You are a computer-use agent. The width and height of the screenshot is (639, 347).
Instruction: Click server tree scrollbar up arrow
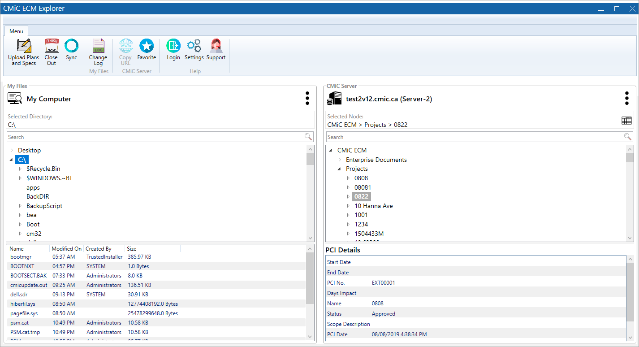[630, 149]
